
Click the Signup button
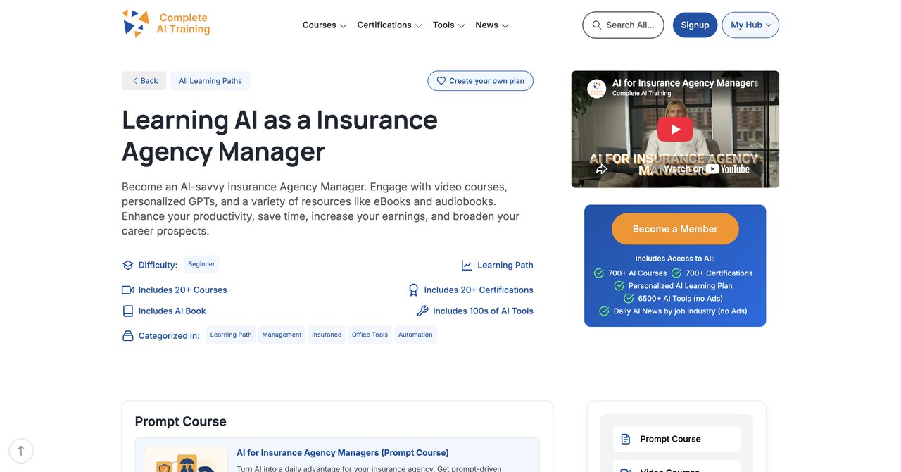695,25
